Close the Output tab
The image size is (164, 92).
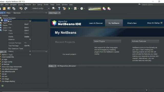[x=55, y=66]
